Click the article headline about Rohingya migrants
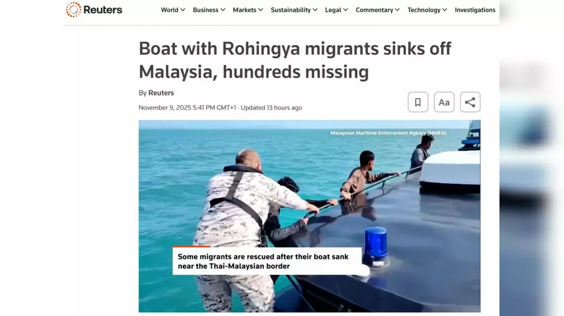This screenshot has height=316, width=564. (295, 60)
